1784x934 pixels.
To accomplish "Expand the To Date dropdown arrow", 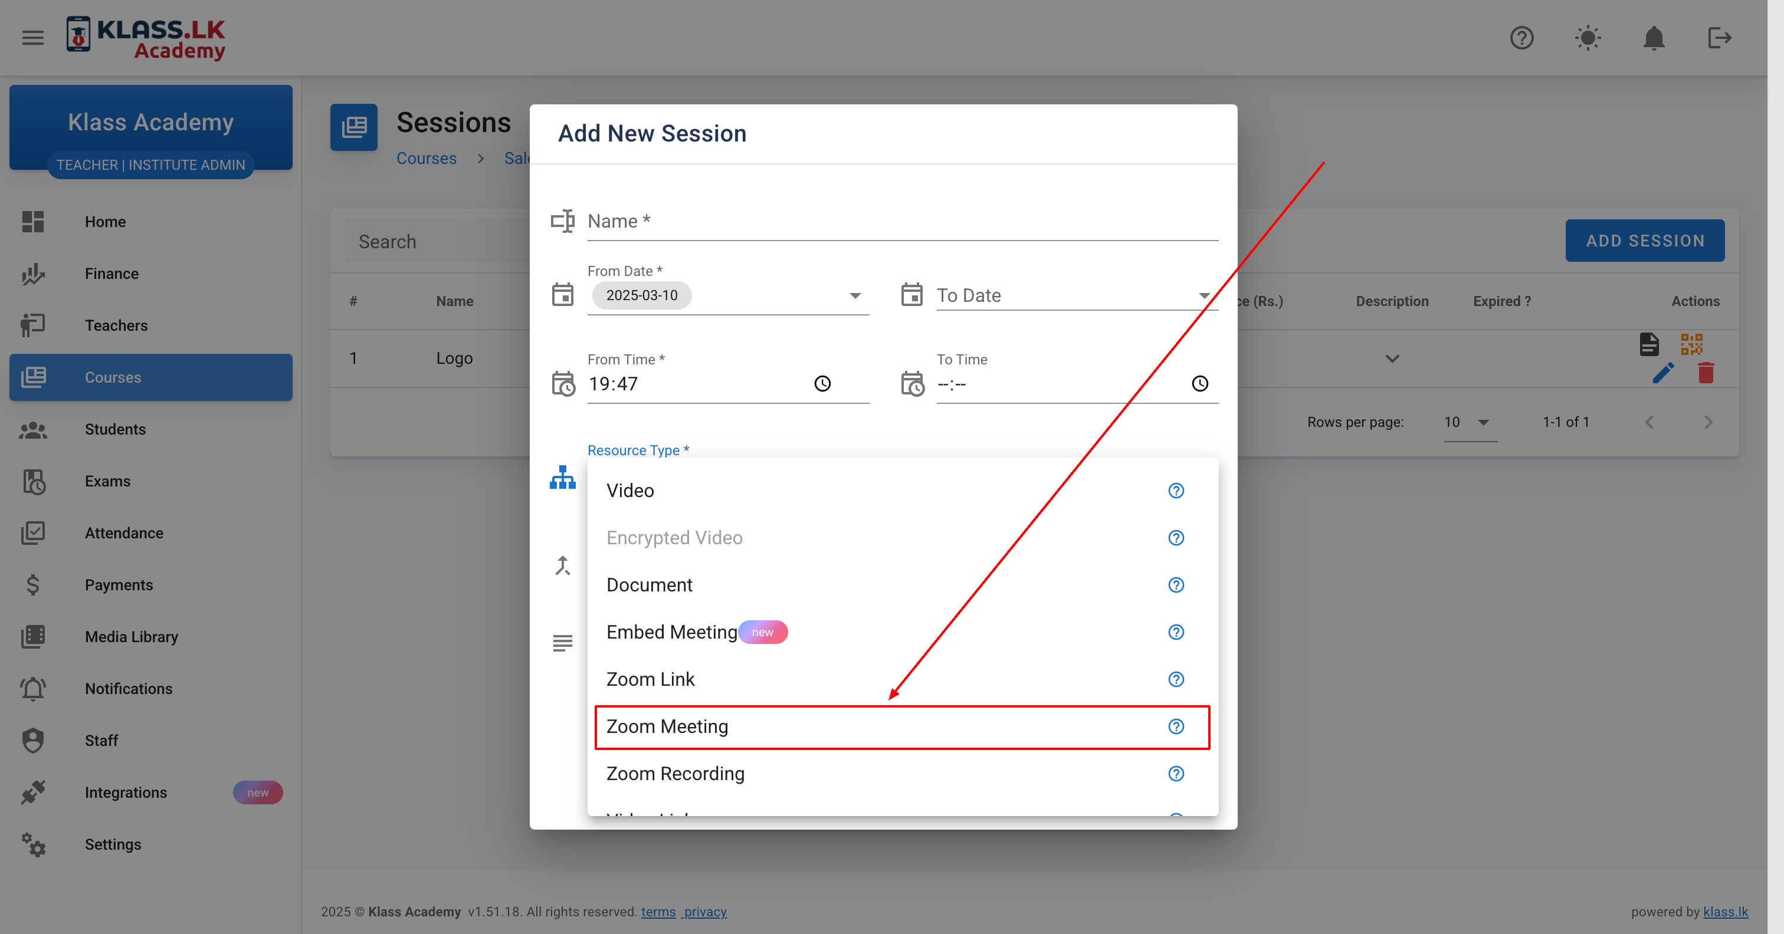I will (1204, 295).
